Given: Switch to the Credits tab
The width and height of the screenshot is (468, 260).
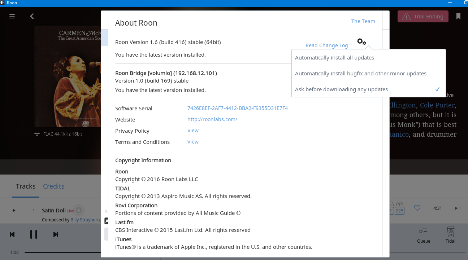Looking at the screenshot, I should click(x=53, y=186).
